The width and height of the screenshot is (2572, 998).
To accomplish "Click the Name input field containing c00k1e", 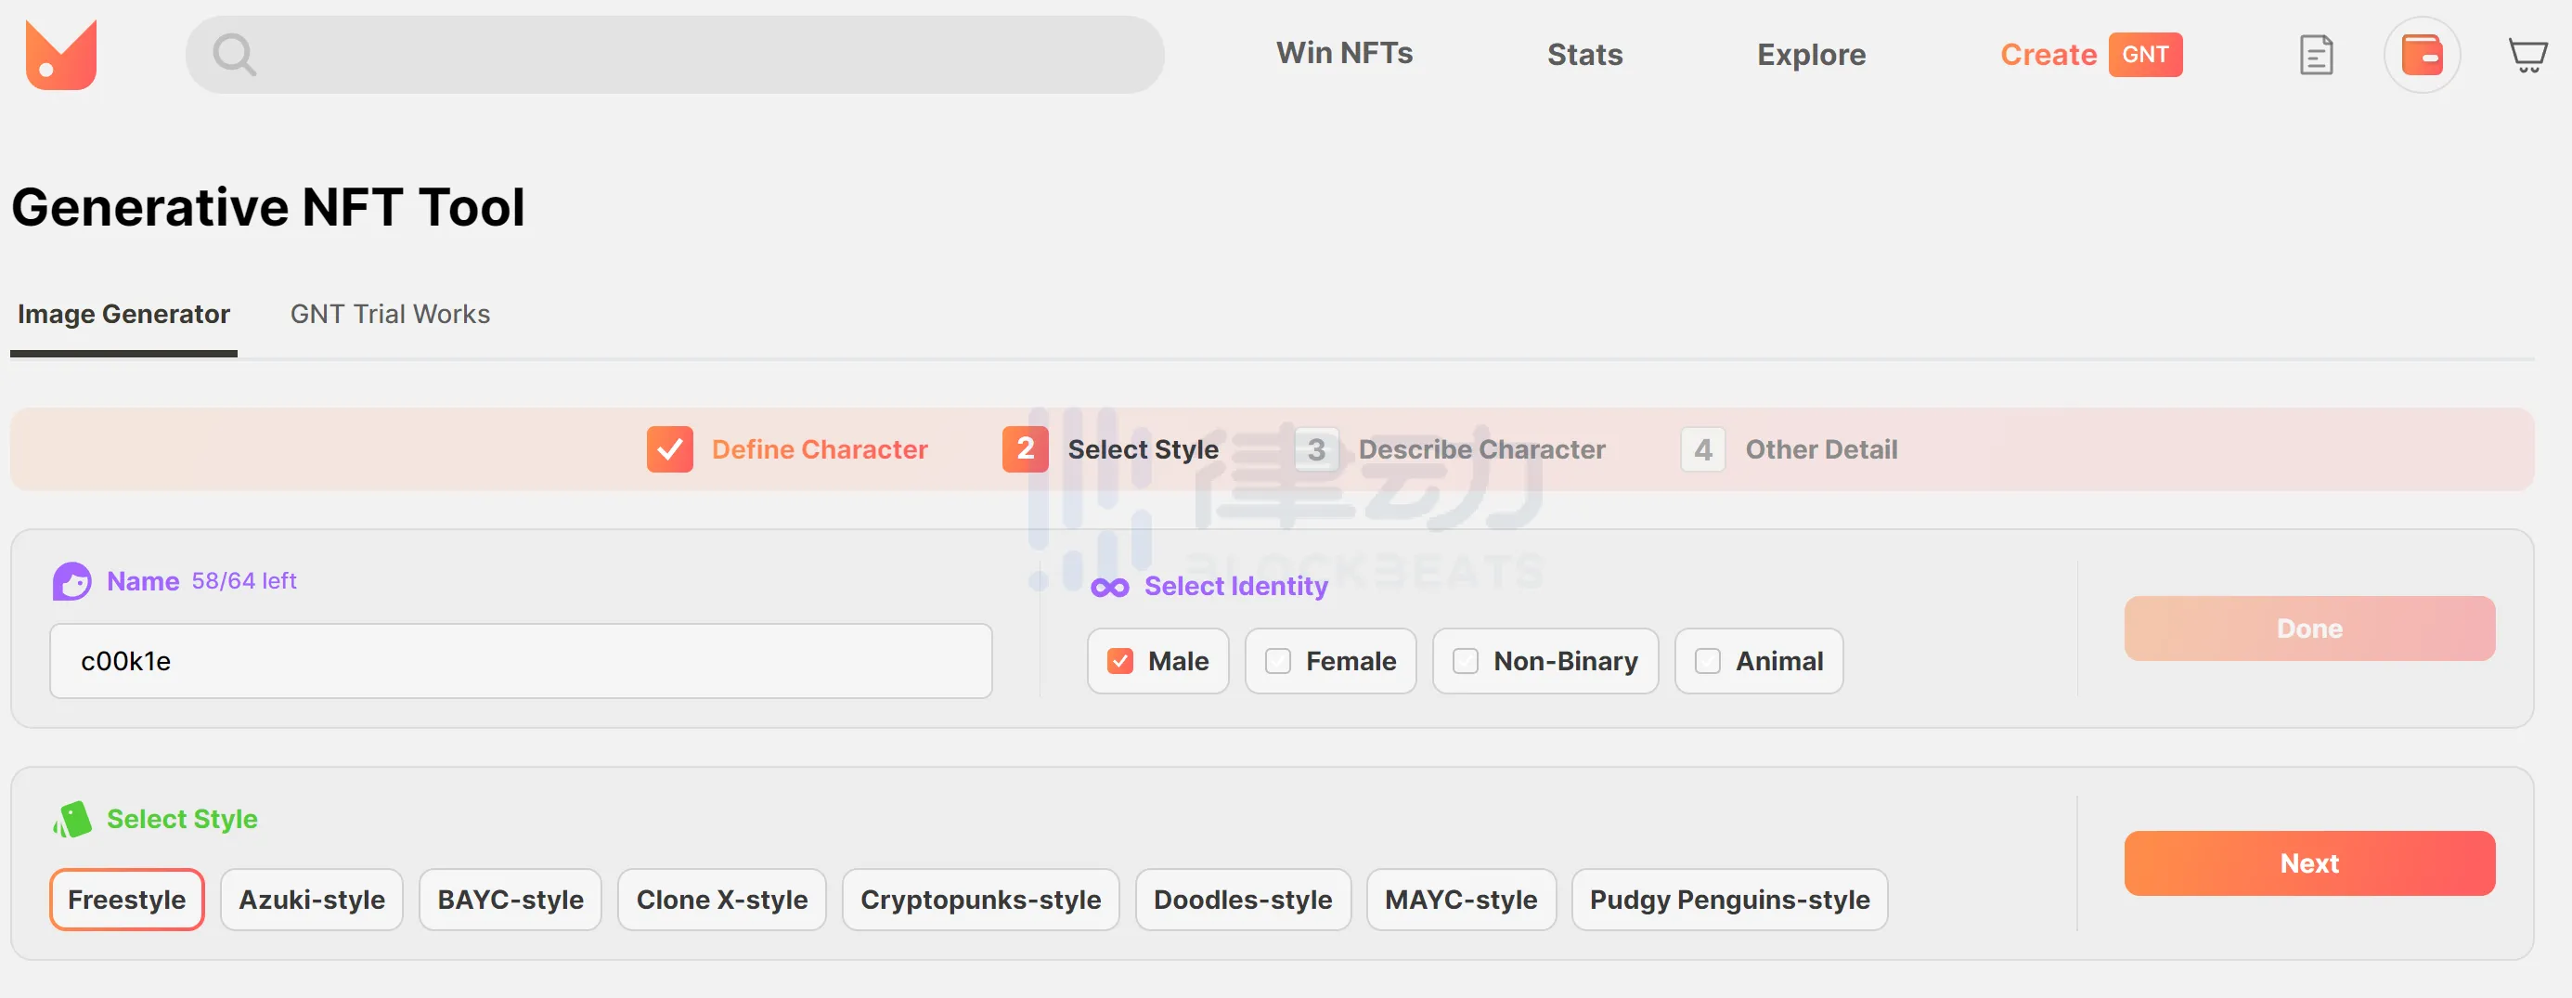I will 520,661.
